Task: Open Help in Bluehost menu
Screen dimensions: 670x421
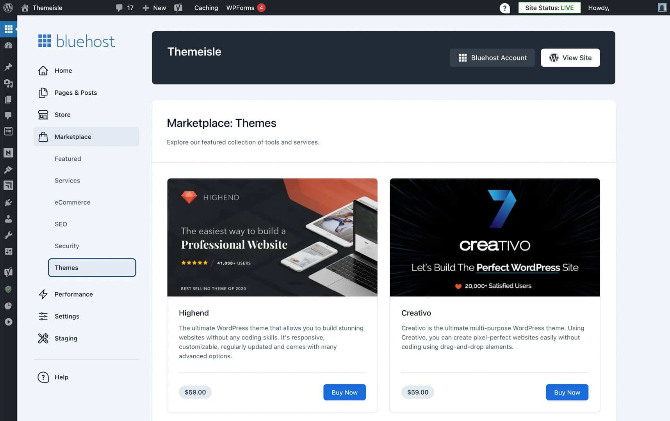Action: coord(86,377)
